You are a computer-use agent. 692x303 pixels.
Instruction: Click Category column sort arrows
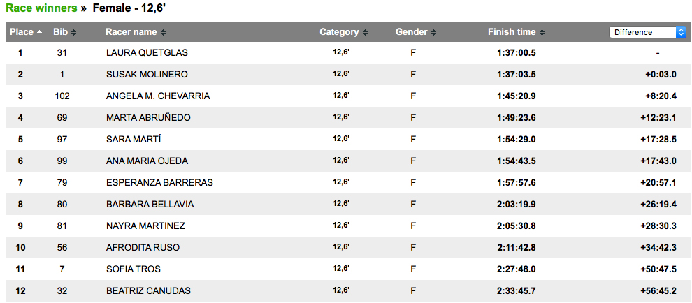[365, 32]
